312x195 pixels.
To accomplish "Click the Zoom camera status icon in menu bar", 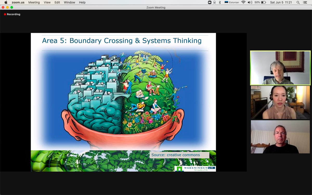I will [x=210, y=2].
